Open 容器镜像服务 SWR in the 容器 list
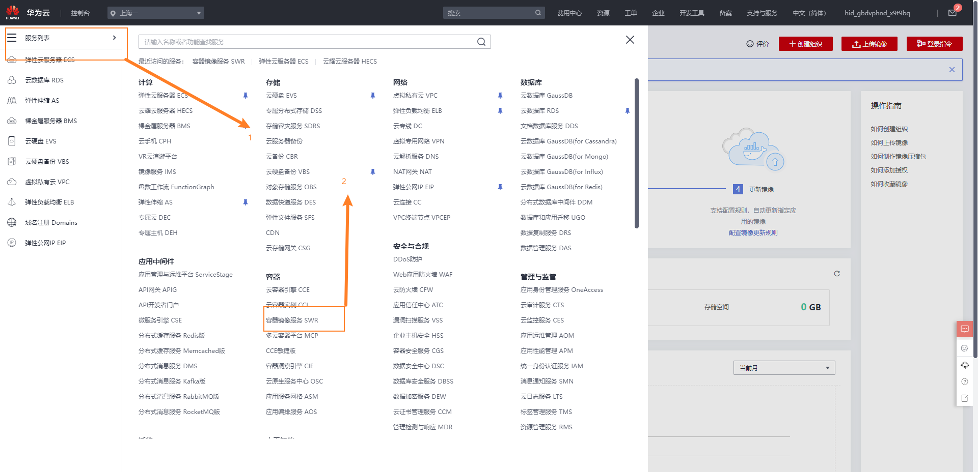978x472 pixels. coord(292,320)
